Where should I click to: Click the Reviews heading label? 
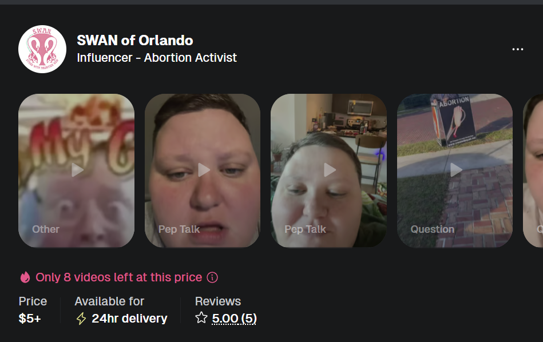click(218, 301)
